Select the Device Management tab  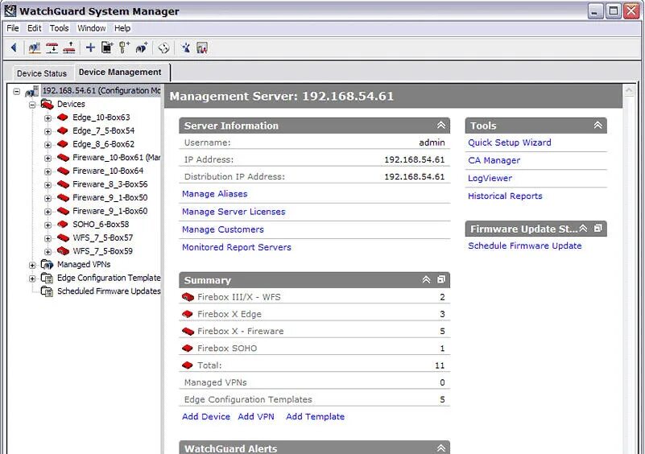tap(120, 72)
